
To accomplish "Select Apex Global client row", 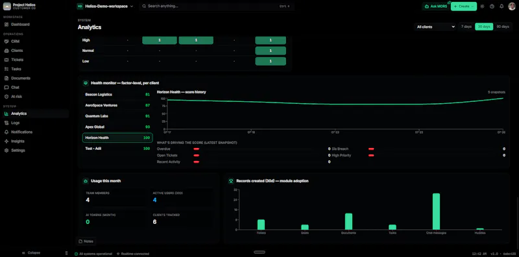I will tap(117, 127).
